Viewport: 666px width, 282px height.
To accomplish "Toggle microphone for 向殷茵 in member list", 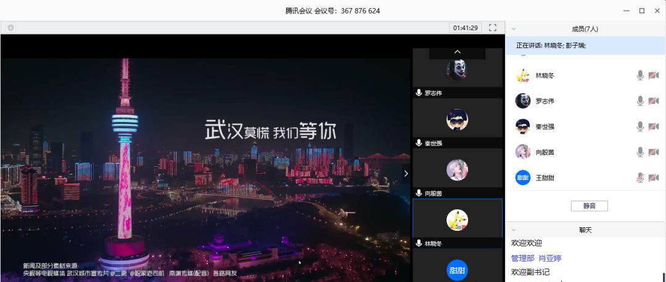I will 639,152.
